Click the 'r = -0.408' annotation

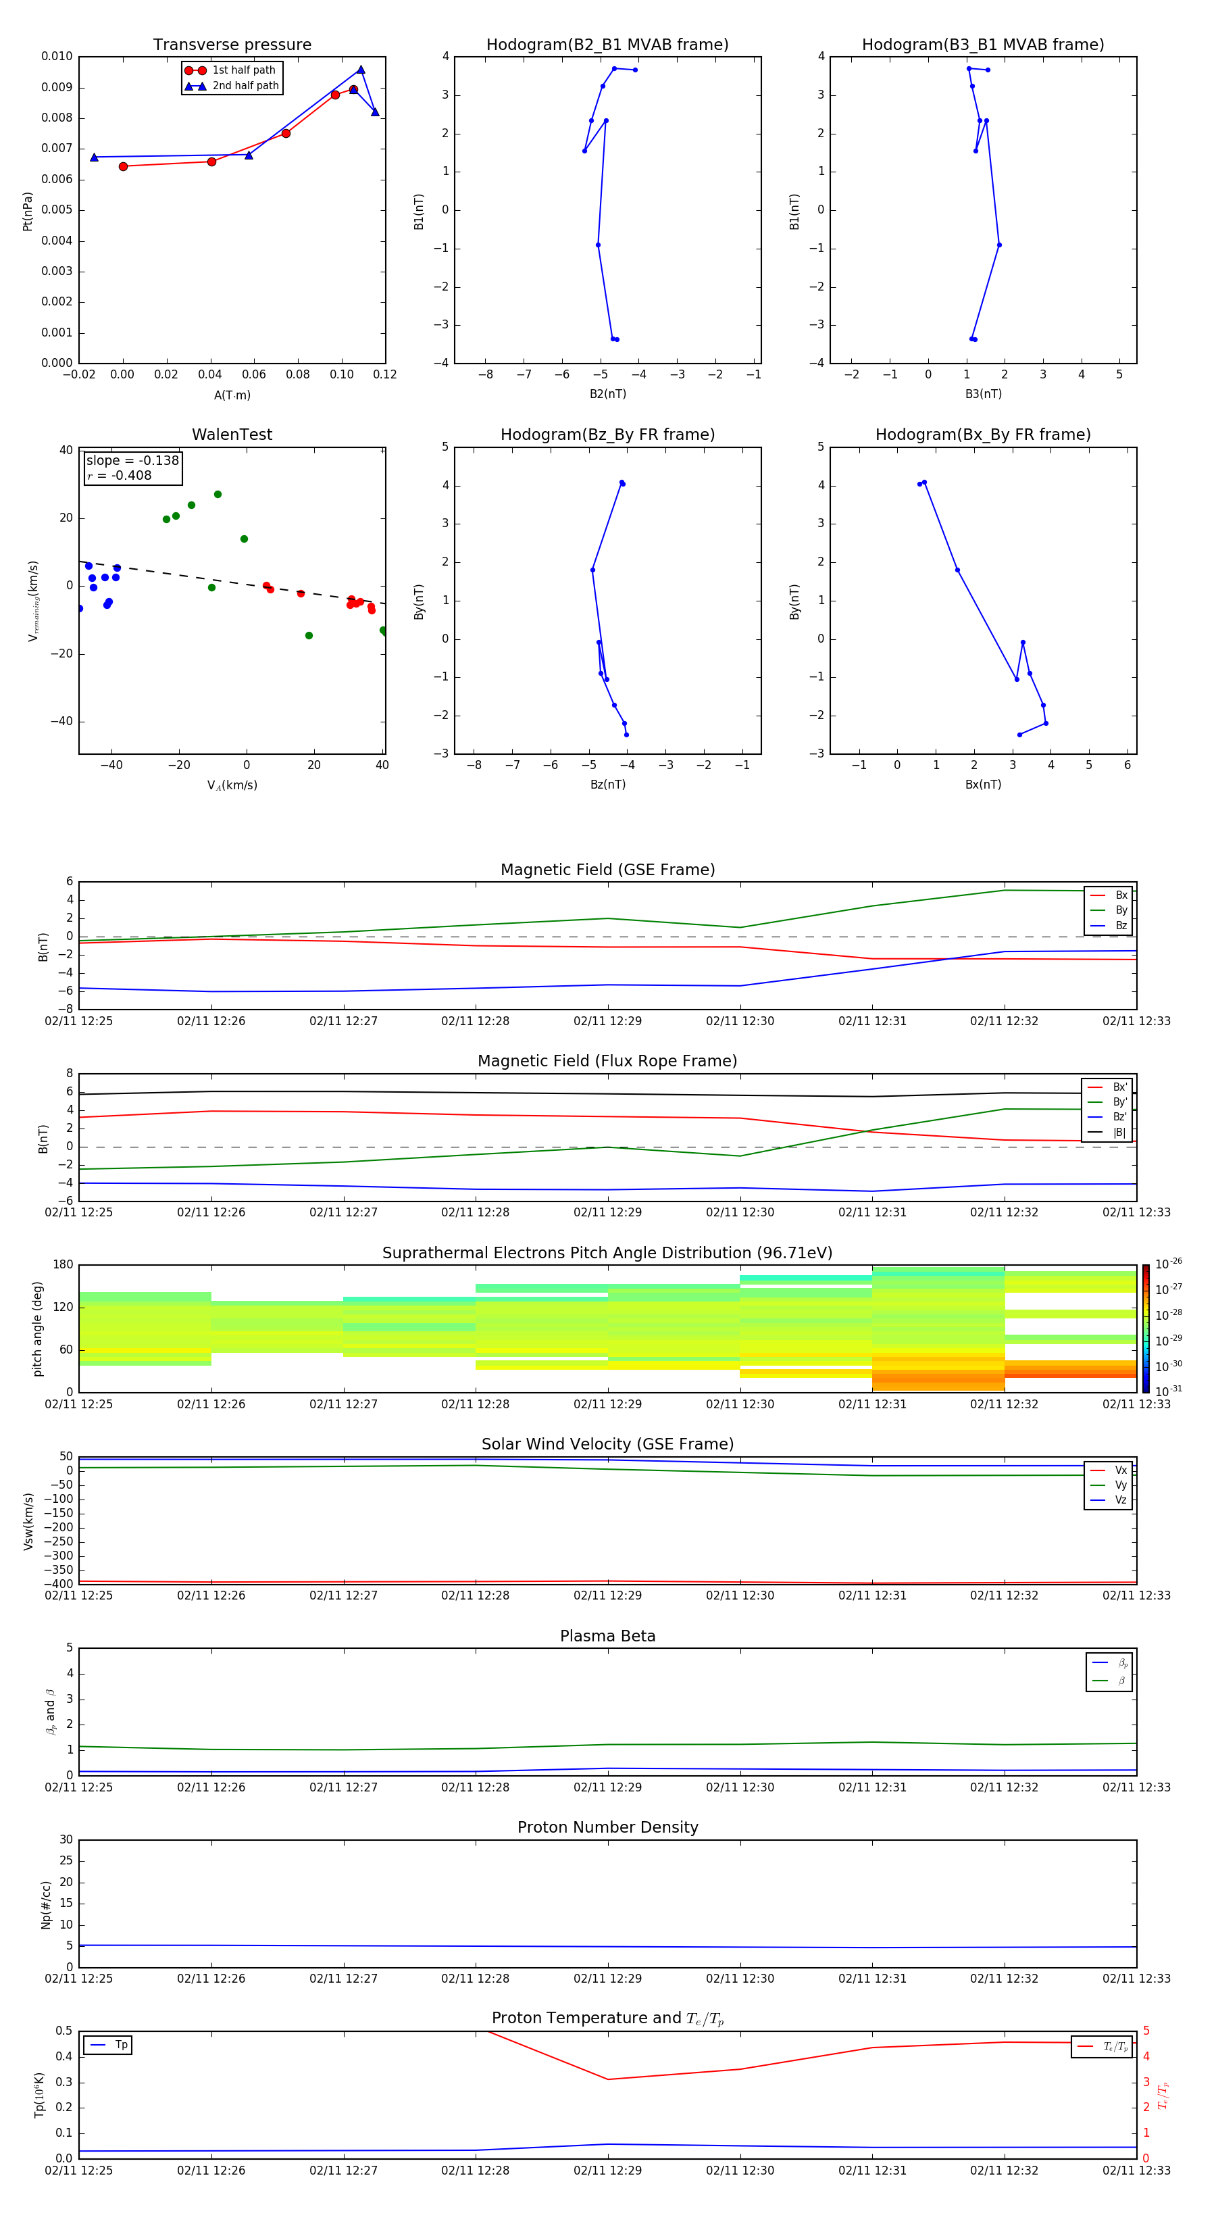tap(120, 475)
